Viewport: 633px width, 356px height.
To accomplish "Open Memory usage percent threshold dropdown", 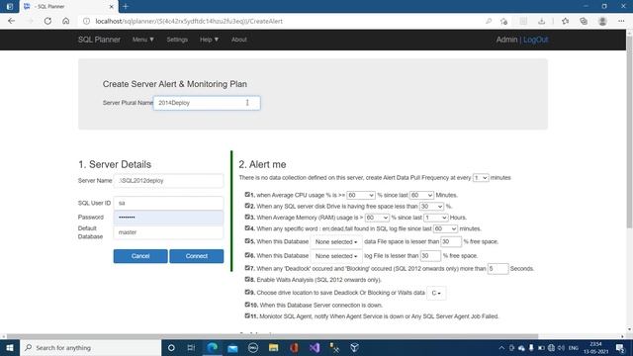I will 377,218.
